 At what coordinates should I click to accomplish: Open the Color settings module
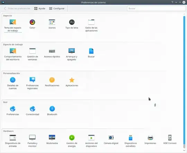pyautogui.click(x=32, y=24)
